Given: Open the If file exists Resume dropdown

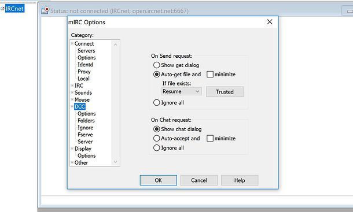Looking at the screenshot, I should click(x=181, y=91).
